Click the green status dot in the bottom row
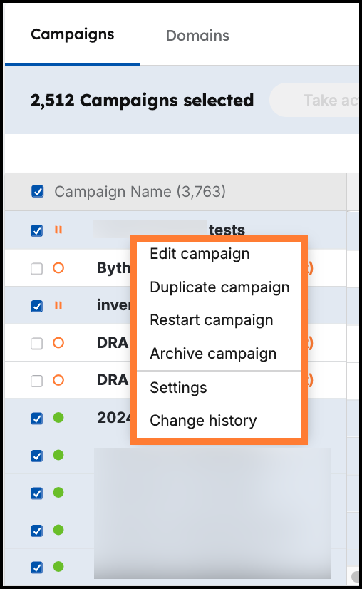Screen dimensions: 362x589 pyautogui.click(x=58, y=566)
